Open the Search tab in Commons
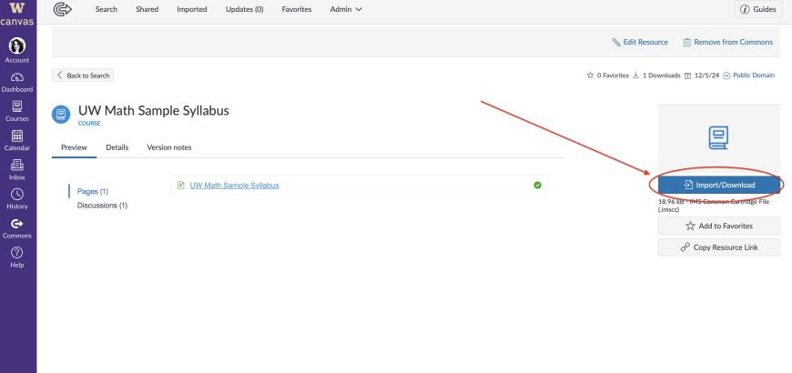This screenshot has width=792, height=373. [x=107, y=9]
